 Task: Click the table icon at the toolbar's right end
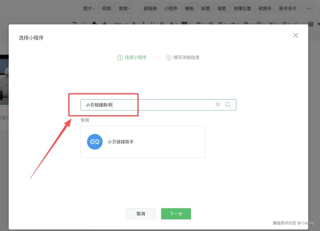[x=310, y=23]
